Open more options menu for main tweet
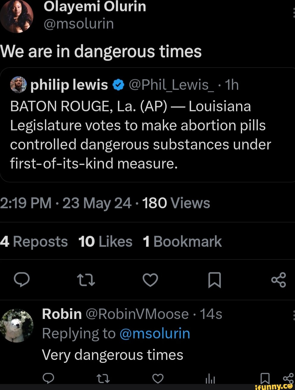 pos(294,13)
